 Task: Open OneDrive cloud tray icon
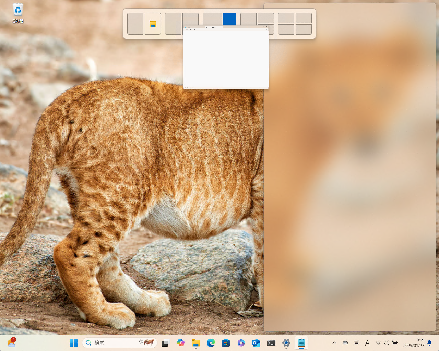[345, 343]
